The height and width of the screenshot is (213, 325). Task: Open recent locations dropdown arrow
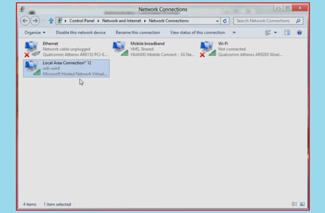click(x=43, y=21)
